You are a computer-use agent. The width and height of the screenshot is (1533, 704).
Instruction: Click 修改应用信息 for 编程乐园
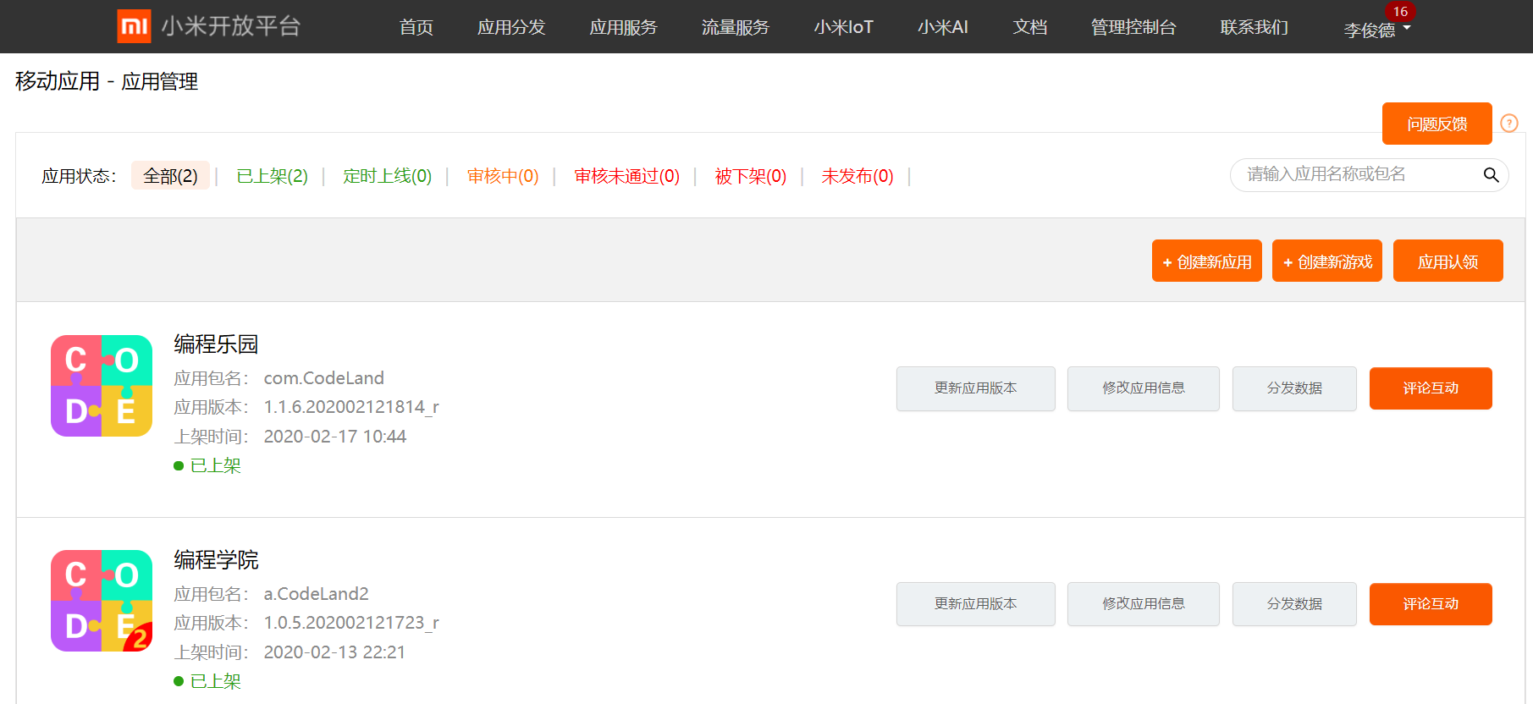[1144, 388]
